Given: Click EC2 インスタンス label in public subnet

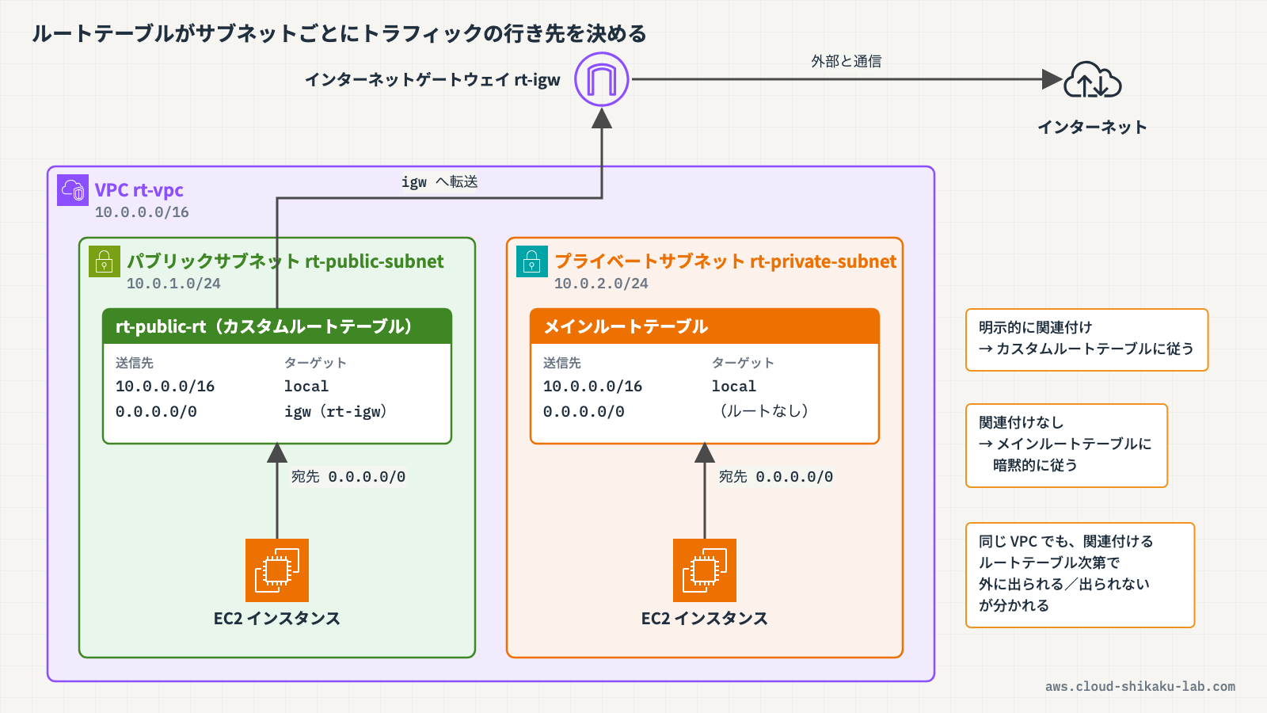Looking at the screenshot, I should coord(277,619).
